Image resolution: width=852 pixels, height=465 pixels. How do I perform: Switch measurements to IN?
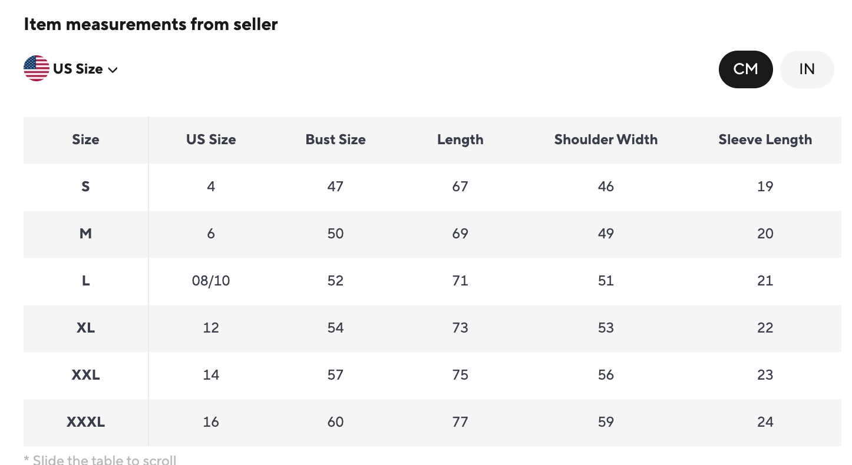(807, 69)
